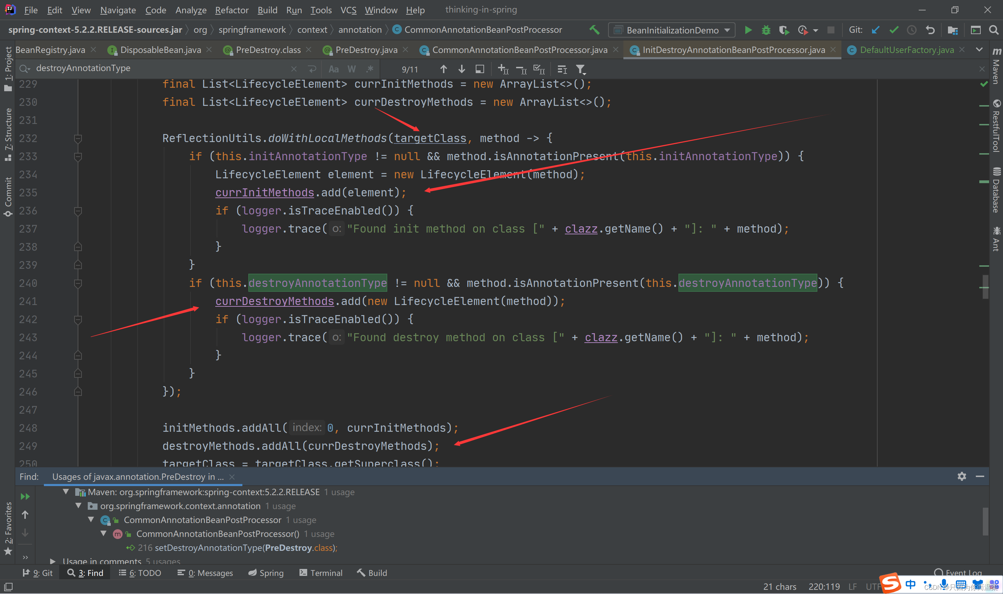Screen dimensions: 1003x594
Task: Toggle fold marker at line 233
Action: point(78,156)
